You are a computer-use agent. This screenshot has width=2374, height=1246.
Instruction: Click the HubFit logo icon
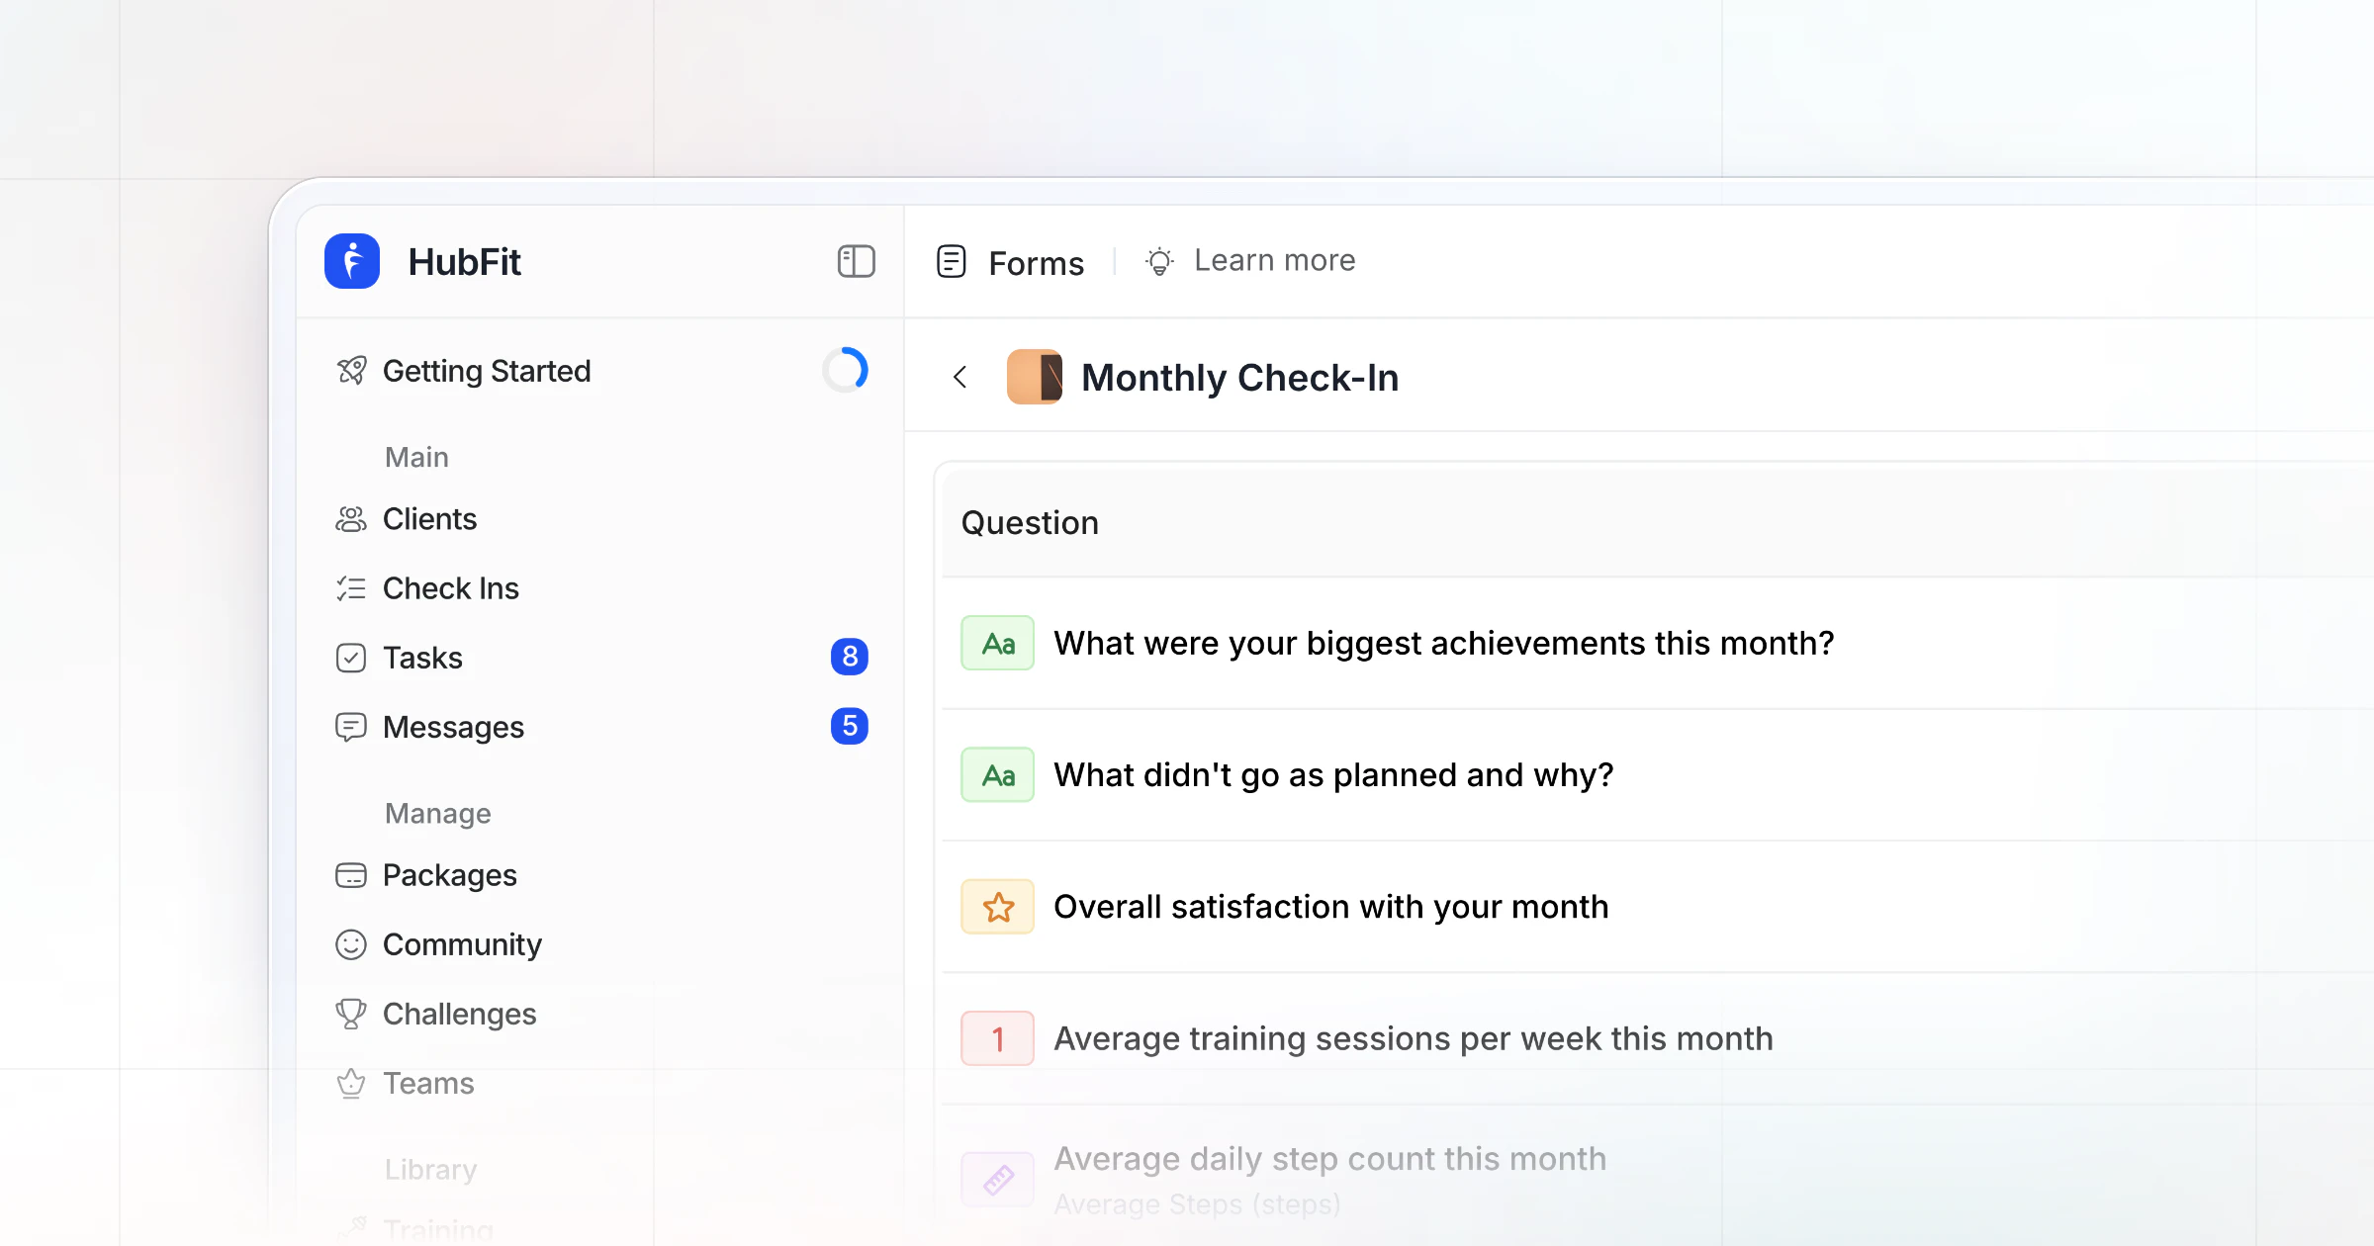coord(352,261)
